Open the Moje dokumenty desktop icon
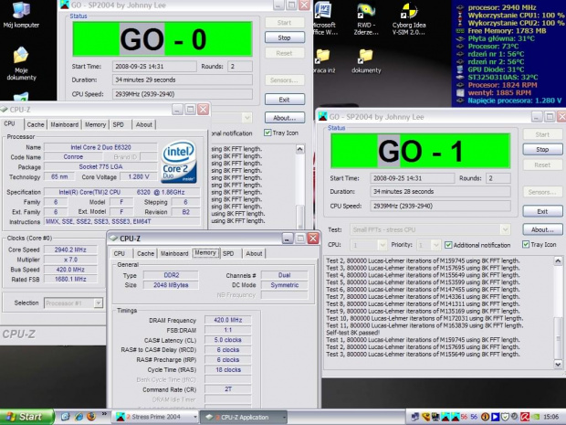566x425 pixels. 21,63
